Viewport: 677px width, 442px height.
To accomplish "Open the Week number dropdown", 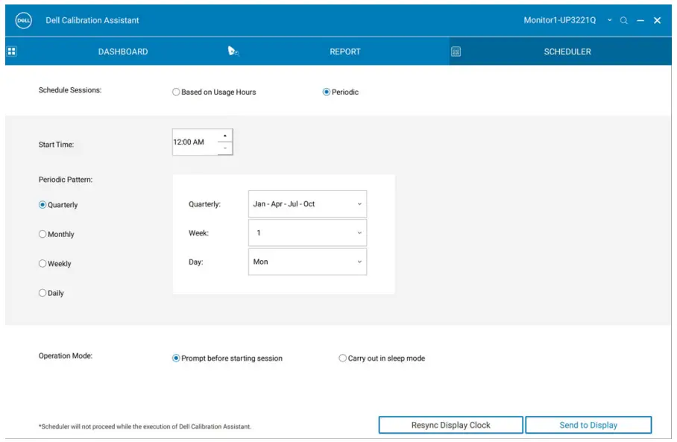I will point(307,233).
